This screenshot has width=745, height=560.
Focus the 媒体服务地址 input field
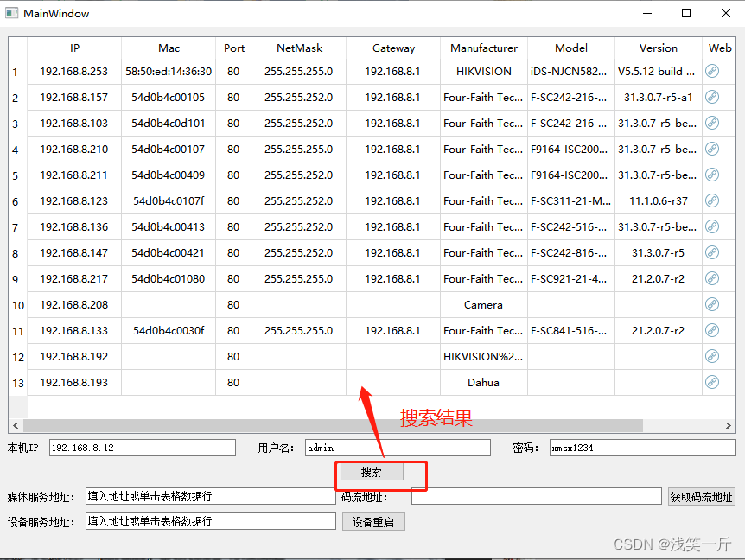(x=211, y=496)
